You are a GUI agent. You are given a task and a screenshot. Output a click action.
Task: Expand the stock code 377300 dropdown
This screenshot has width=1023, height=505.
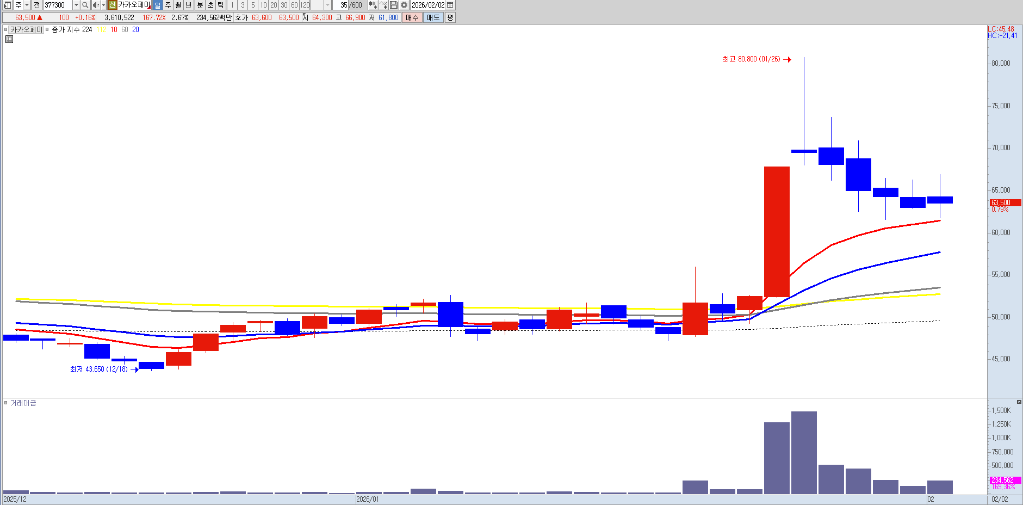click(76, 5)
